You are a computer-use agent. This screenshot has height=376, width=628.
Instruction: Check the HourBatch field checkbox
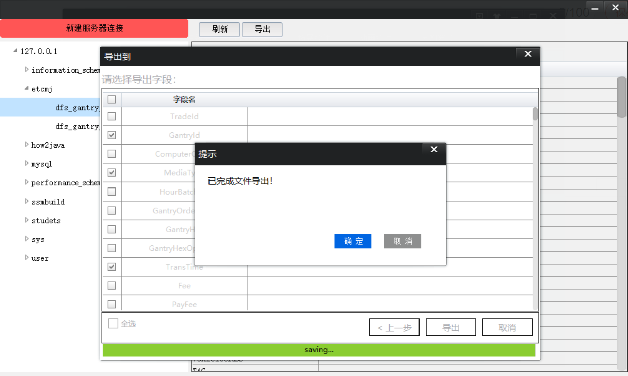tap(112, 192)
